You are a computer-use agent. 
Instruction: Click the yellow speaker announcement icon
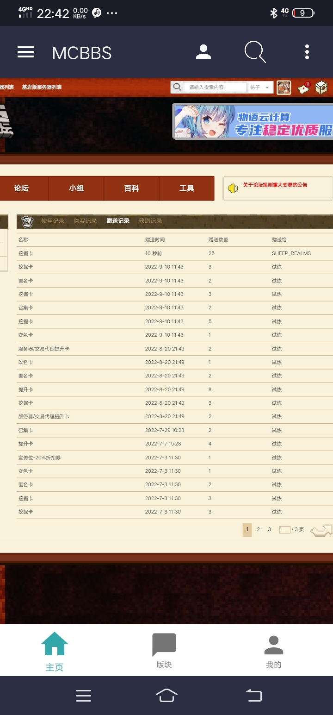[x=233, y=188]
